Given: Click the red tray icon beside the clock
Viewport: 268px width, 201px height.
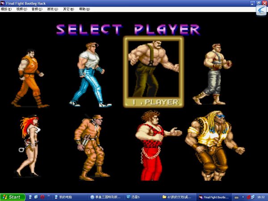Looking at the screenshot, I should [x=249, y=197].
